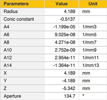Click the Conic constant value -0.5137

click(68, 19)
